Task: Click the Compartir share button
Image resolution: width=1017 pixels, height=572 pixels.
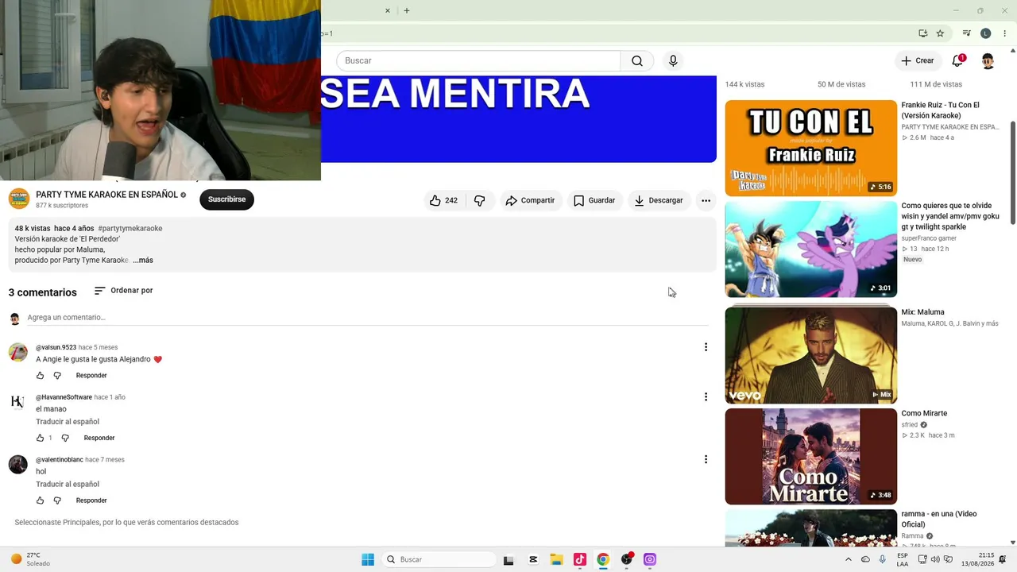Action: tap(530, 200)
